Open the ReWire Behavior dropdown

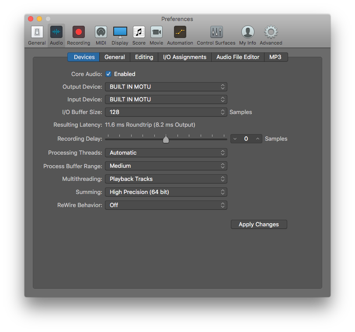click(166, 205)
